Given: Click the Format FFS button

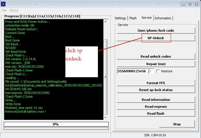Looking at the screenshot, I should pos(156,83).
